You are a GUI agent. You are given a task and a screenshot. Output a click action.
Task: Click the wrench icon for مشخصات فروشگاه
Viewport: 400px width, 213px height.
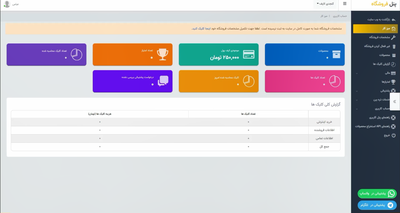(393, 37)
